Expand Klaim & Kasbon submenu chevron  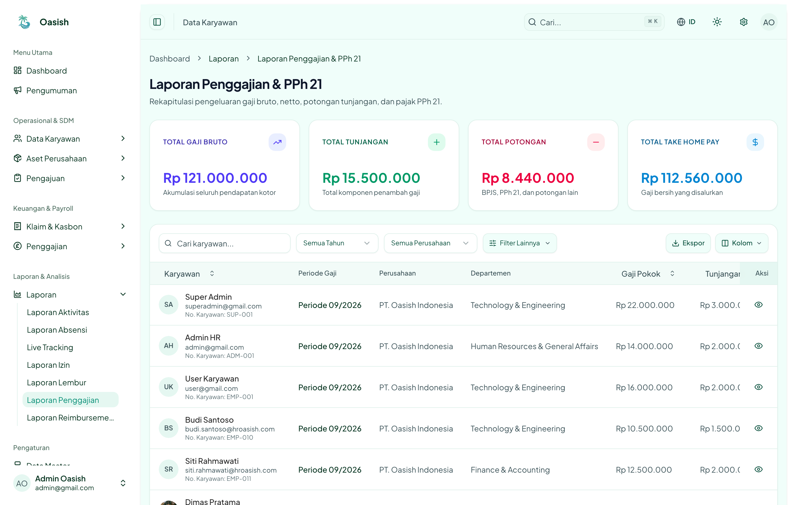[x=123, y=226]
